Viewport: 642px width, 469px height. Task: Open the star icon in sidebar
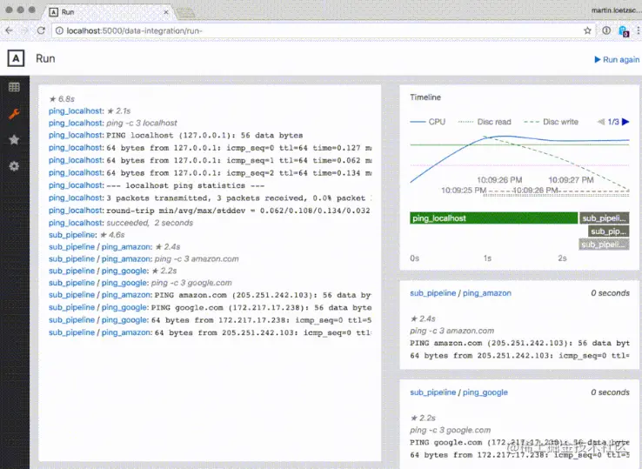point(14,140)
